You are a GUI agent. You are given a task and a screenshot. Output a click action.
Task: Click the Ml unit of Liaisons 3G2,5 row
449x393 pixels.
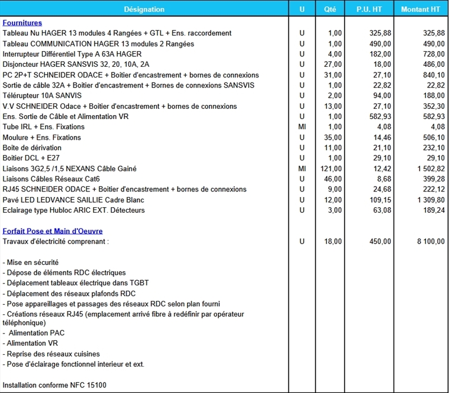pos(302,169)
